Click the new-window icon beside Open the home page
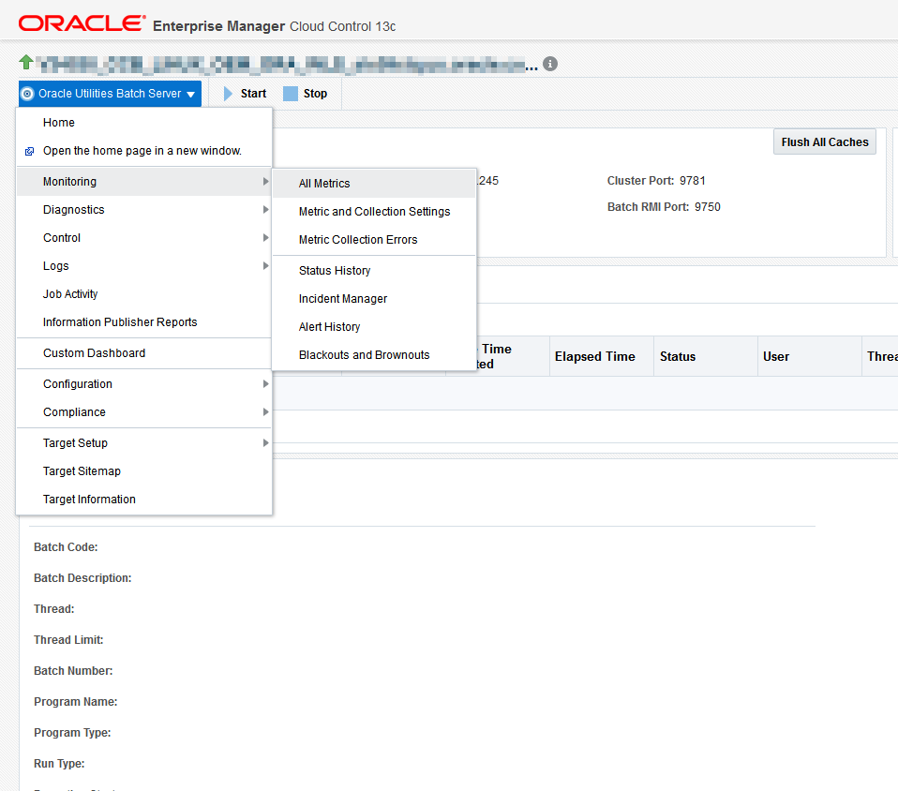 click(x=29, y=151)
